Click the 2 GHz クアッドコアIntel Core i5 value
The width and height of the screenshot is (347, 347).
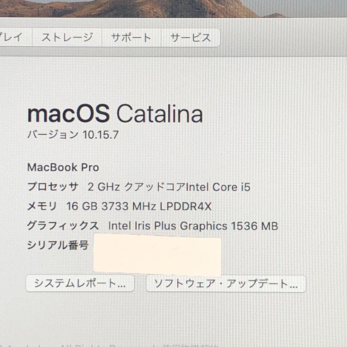coord(169,187)
